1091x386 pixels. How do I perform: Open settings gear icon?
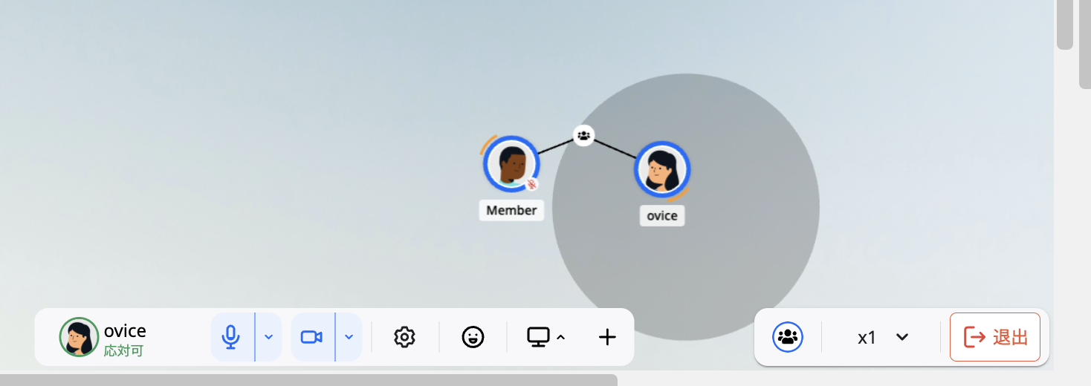point(404,337)
